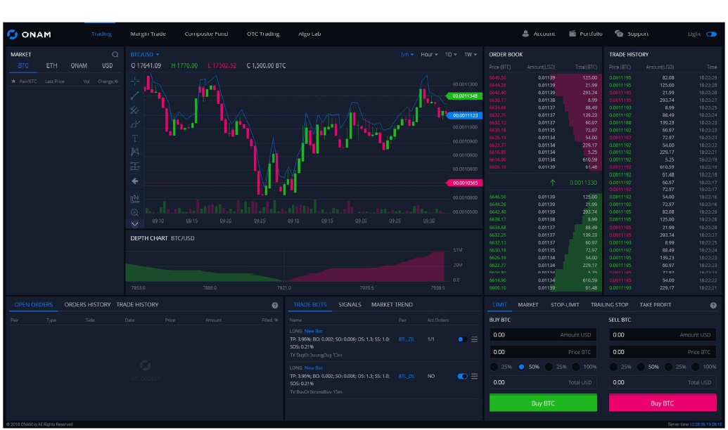Toggle the Light theme switch
This screenshot has height=430, width=728.
pyautogui.click(x=711, y=34)
